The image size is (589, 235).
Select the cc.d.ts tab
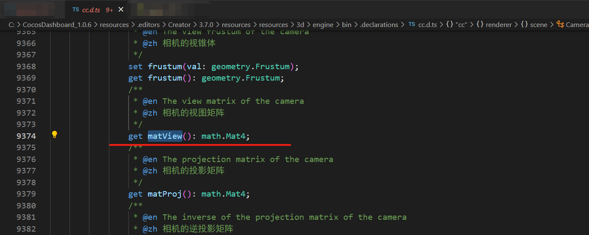[x=91, y=9]
